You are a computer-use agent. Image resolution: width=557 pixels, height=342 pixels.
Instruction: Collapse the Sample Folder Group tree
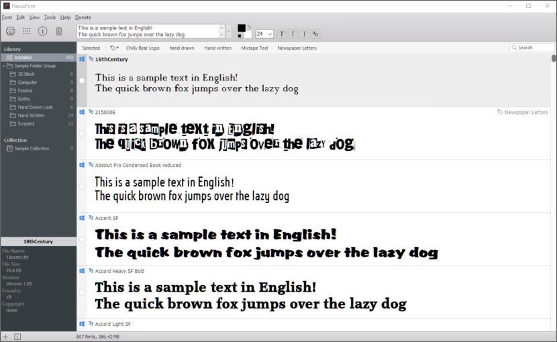tap(4, 66)
